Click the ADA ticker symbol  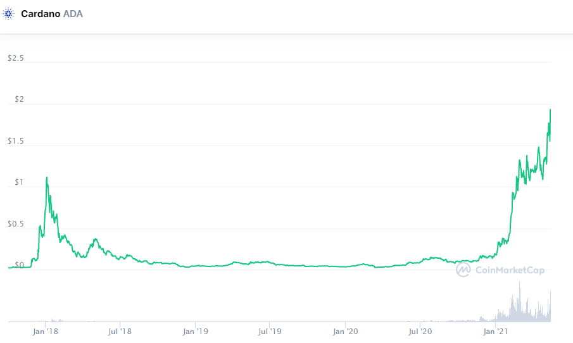73,13
